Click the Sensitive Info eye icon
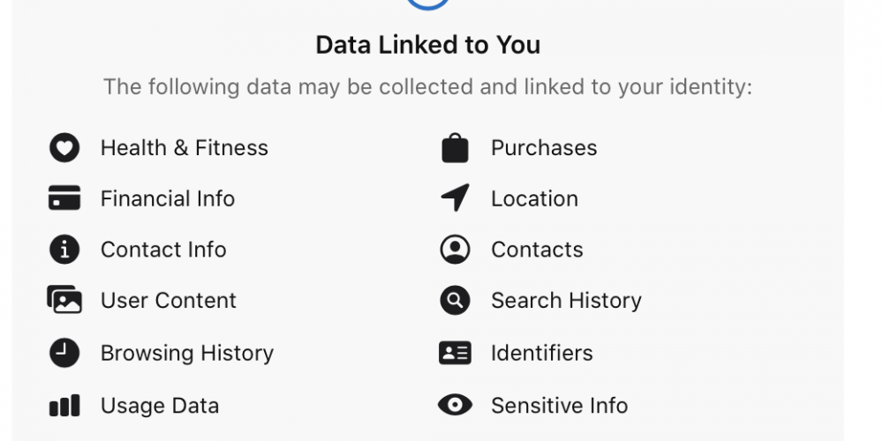Screen dimensions: 883x441 pyautogui.click(x=455, y=405)
